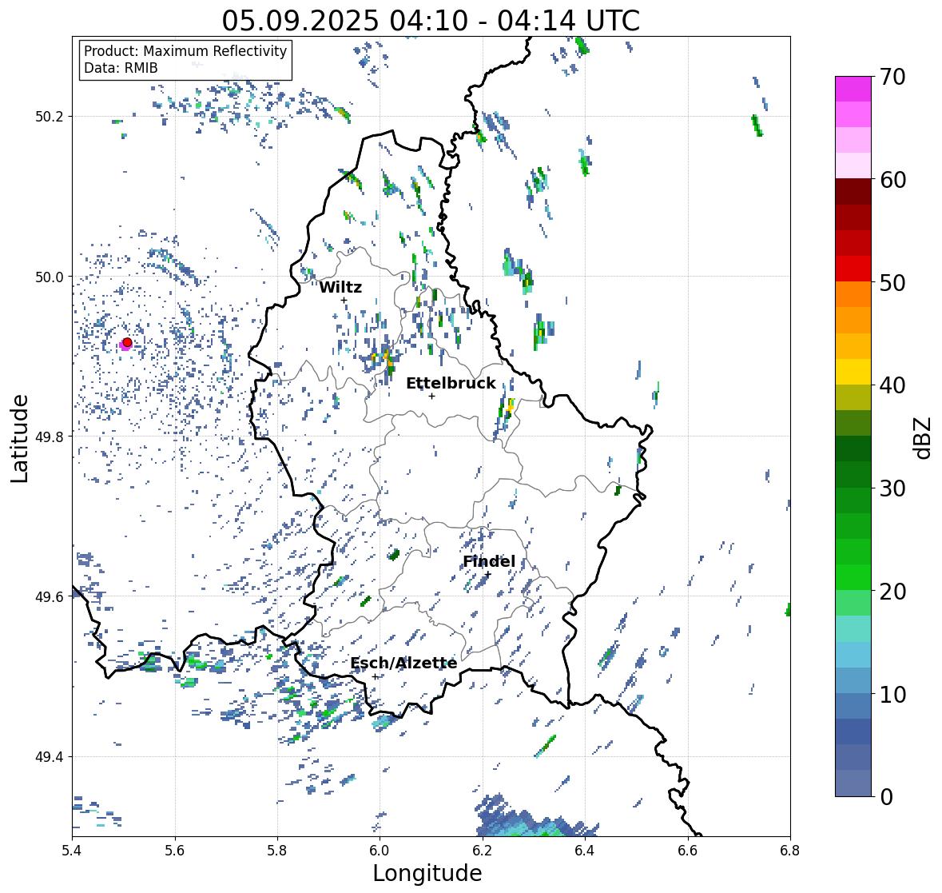942x893 pixels.
Task: Click the latitude tick label 50.2
Action: (x=50, y=117)
